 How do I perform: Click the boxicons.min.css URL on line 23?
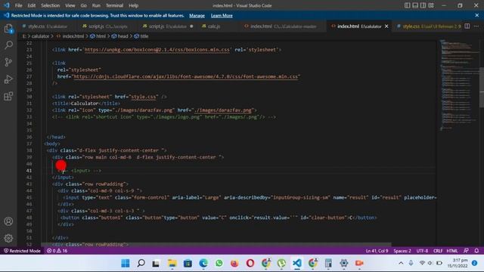click(157, 50)
